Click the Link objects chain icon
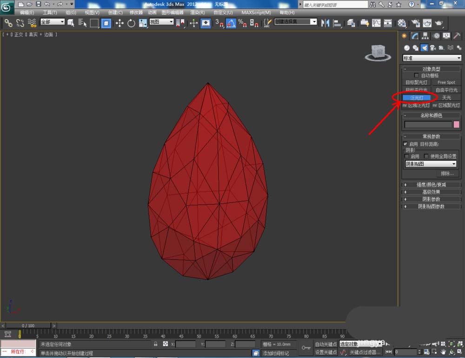This screenshot has width=465, height=358. (x=8, y=23)
